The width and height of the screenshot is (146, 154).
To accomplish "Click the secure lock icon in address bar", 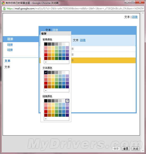I will (x=4, y=9).
